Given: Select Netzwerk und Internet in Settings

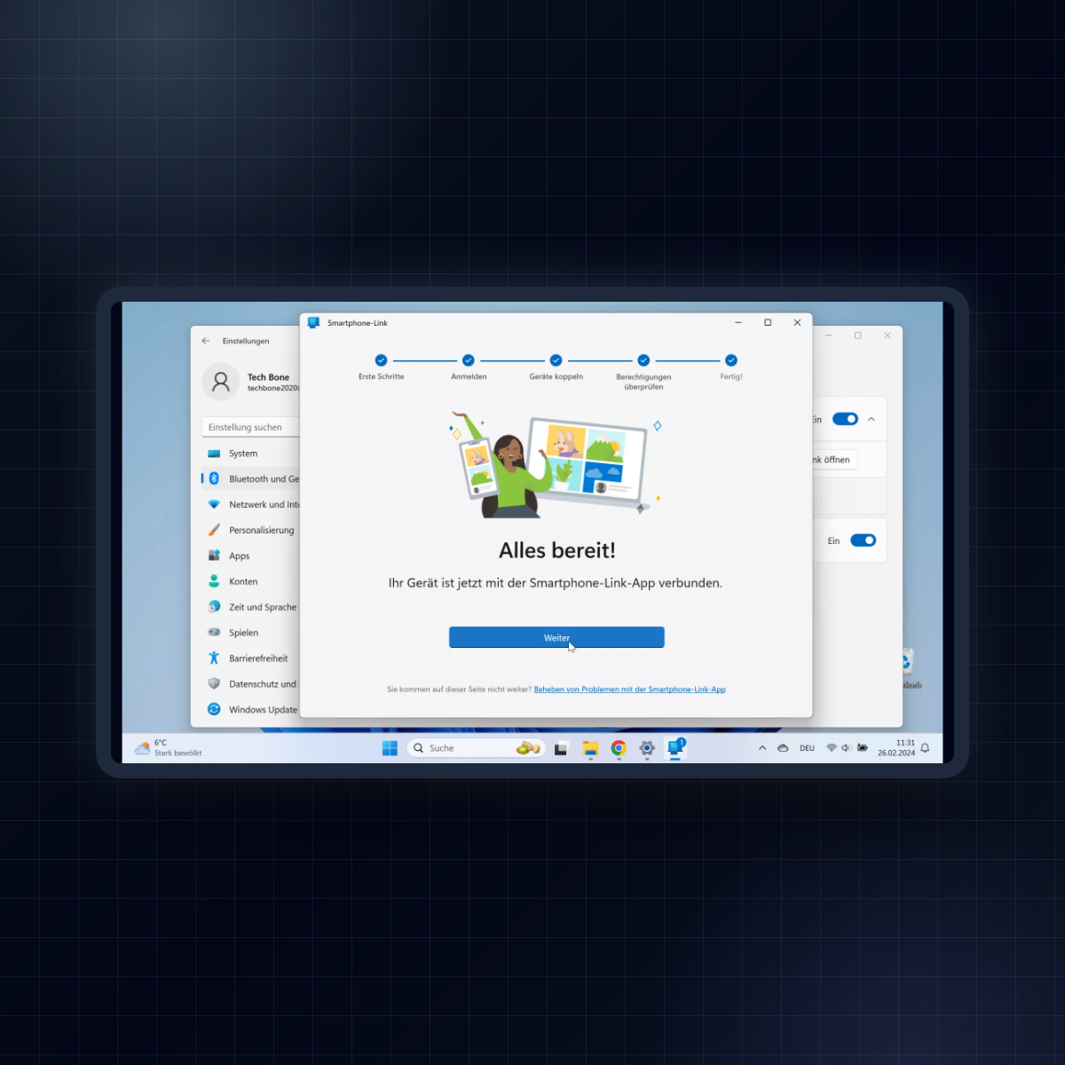Looking at the screenshot, I should (250, 505).
